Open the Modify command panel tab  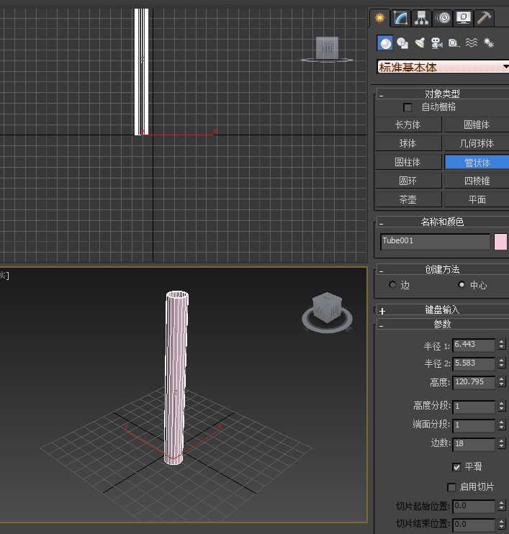[x=400, y=18]
